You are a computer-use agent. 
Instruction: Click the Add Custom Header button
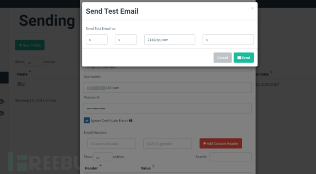click(x=221, y=143)
